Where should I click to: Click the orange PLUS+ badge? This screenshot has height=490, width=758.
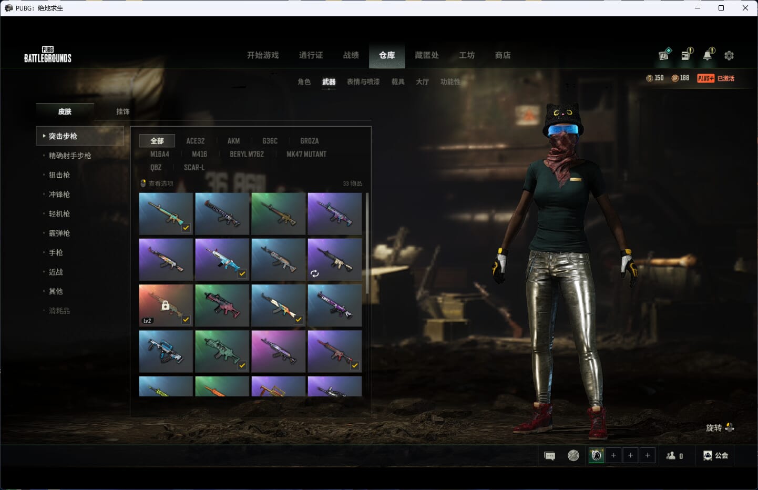[x=705, y=78]
